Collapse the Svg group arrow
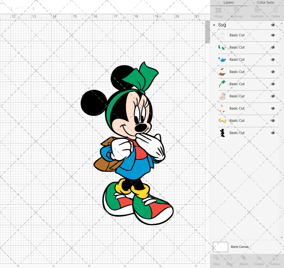 (214, 25)
